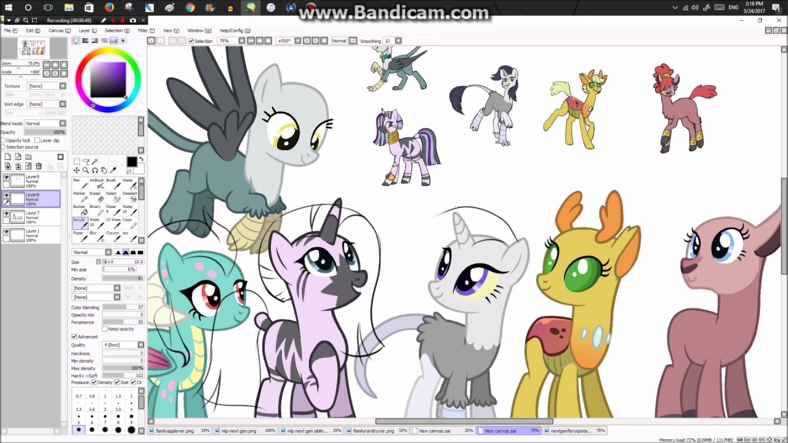This screenshot has width=788, height=443.
Task: Open Chrome from the Windows taskbar
Action: coord(190,7)
